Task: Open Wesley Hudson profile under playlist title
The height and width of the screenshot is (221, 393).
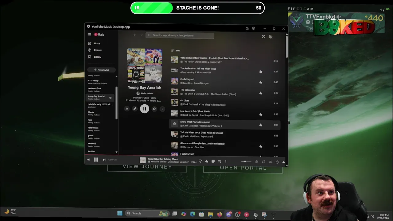Action: coord(145,93)
